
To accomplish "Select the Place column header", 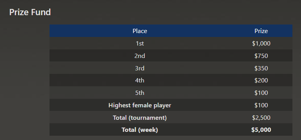I will [x=140, y=31].
